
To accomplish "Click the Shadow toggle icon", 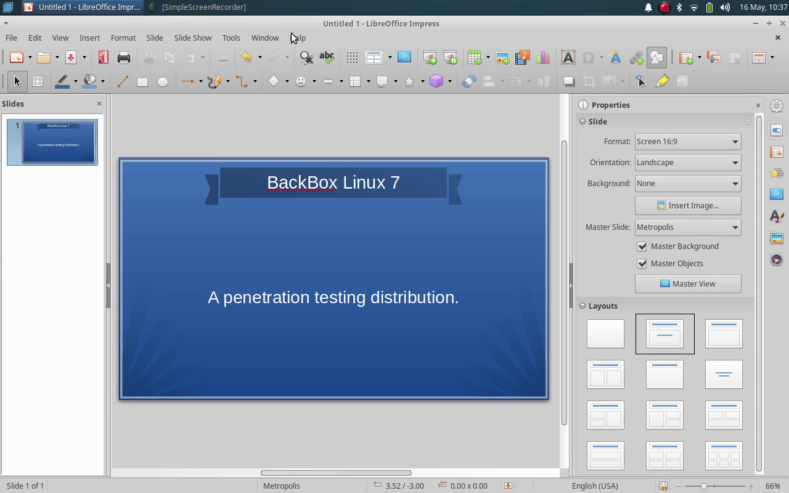I will [569, 81].
